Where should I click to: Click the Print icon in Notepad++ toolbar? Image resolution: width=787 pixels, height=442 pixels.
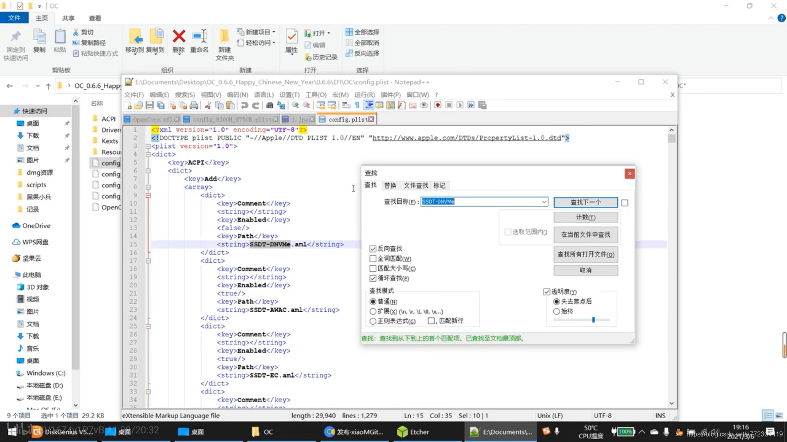tap(194, 106)
